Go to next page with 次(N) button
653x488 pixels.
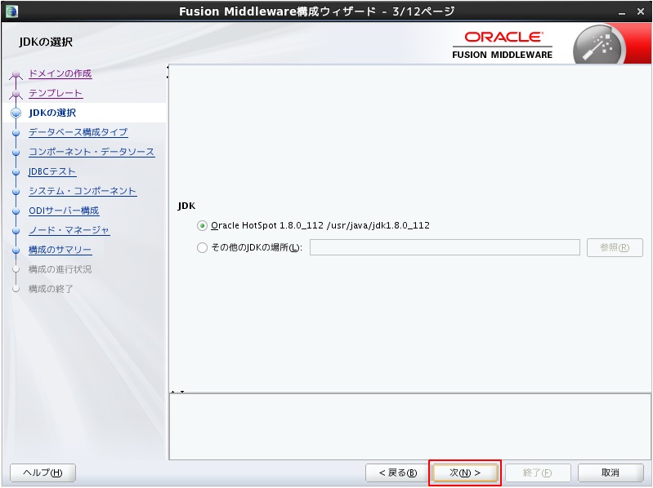465,472
